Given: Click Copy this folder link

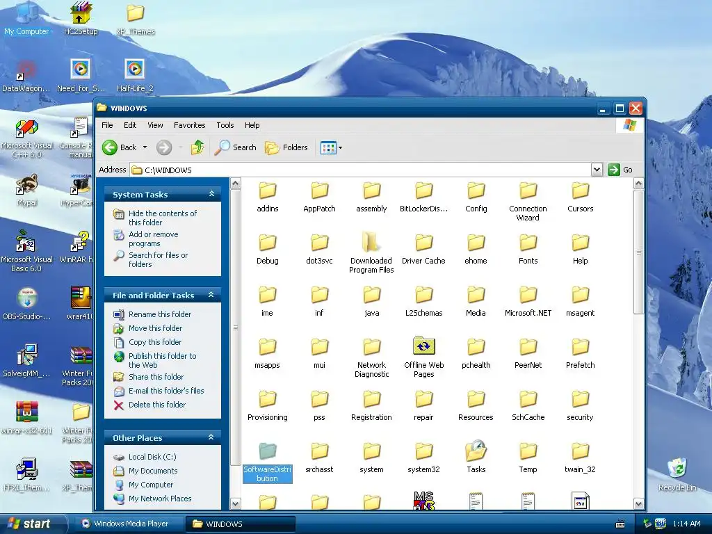Looking at the screenshot, I should [155, 342].
